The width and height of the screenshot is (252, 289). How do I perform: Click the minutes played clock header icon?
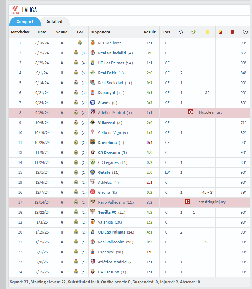click(x=245, y=32)
